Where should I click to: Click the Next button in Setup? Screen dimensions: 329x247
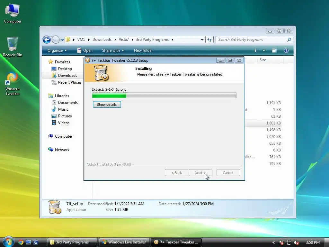tap(200, 173)
